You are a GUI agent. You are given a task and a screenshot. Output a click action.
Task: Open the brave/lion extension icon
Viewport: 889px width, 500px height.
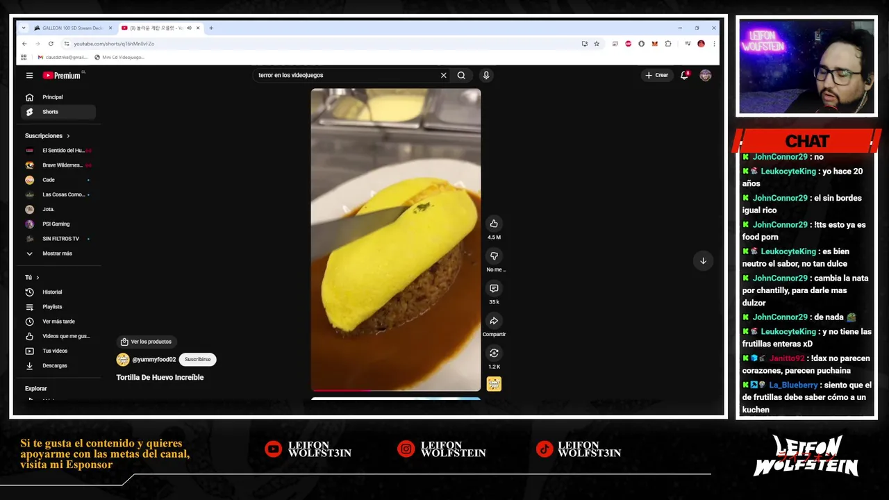click(654, 44)
